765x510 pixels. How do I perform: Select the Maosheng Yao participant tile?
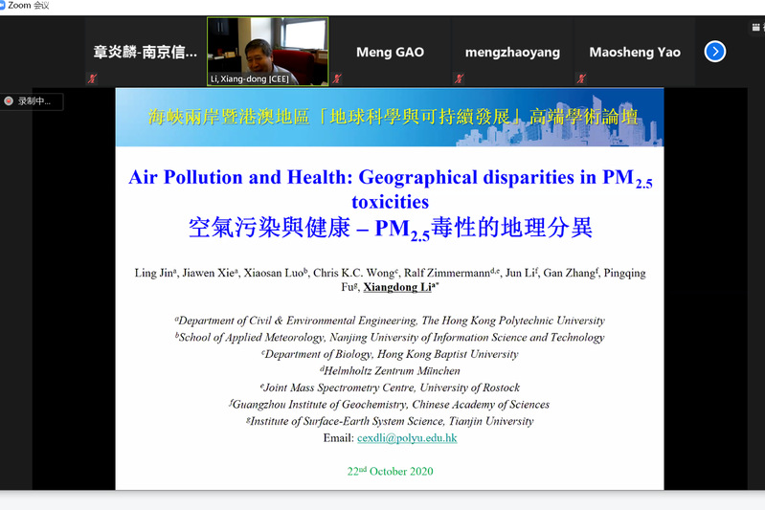coord(635,52)
